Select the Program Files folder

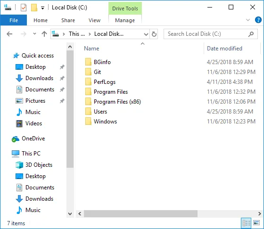tap(107, 92)
